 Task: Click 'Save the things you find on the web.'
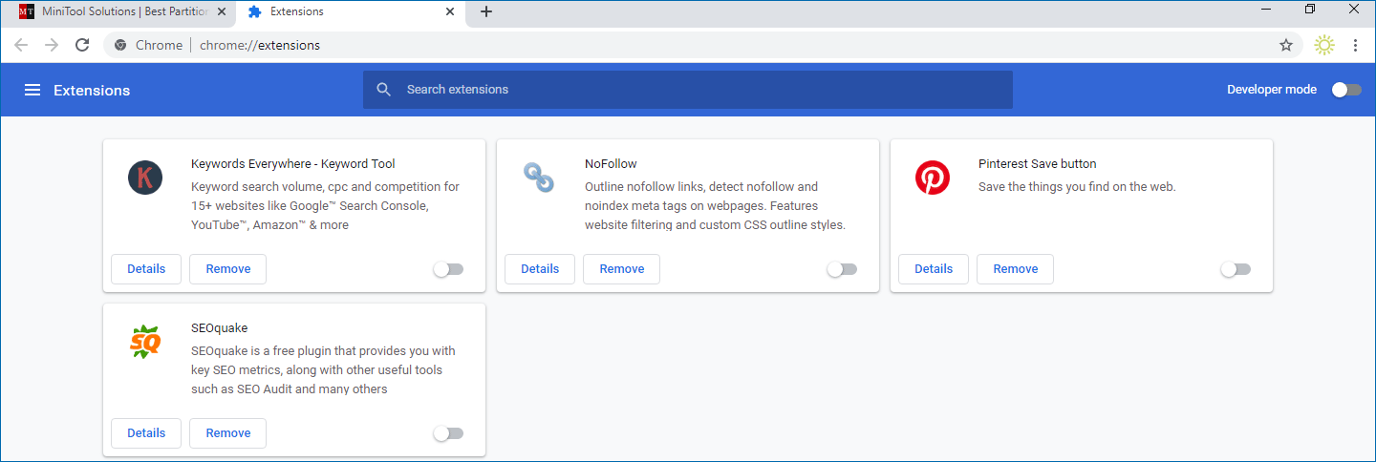[x=1077, y=187]
